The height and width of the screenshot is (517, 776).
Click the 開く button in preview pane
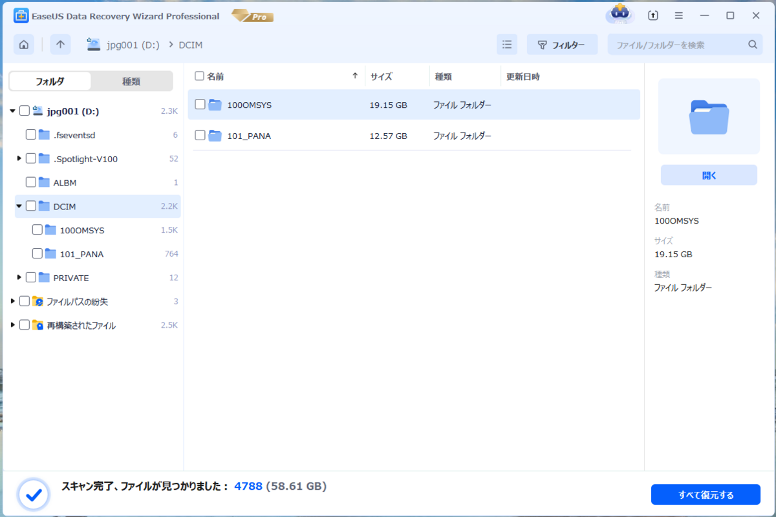point(709,175)
